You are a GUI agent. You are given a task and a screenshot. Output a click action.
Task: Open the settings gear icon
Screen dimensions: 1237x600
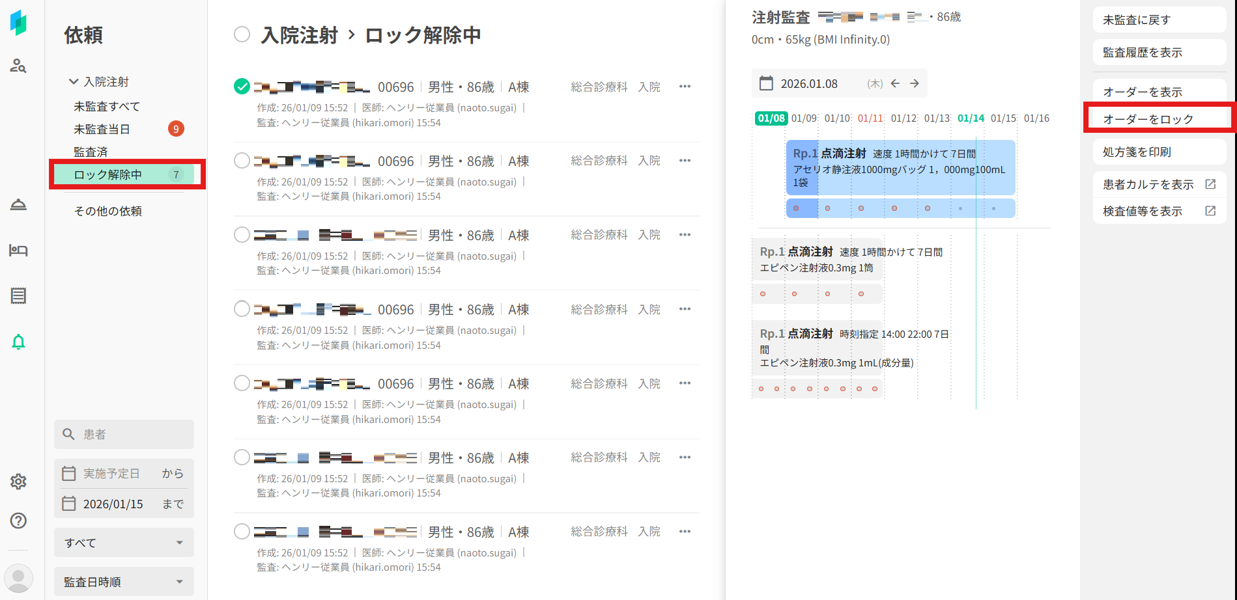[18, 482]
